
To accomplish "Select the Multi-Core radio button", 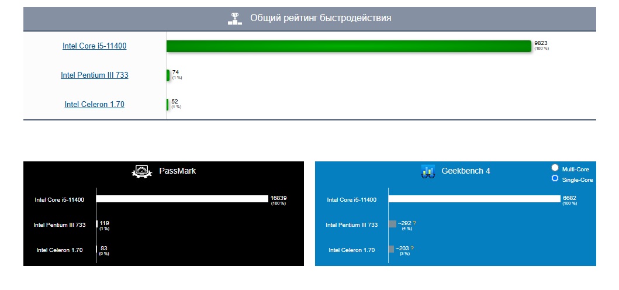I will [555, 168].
